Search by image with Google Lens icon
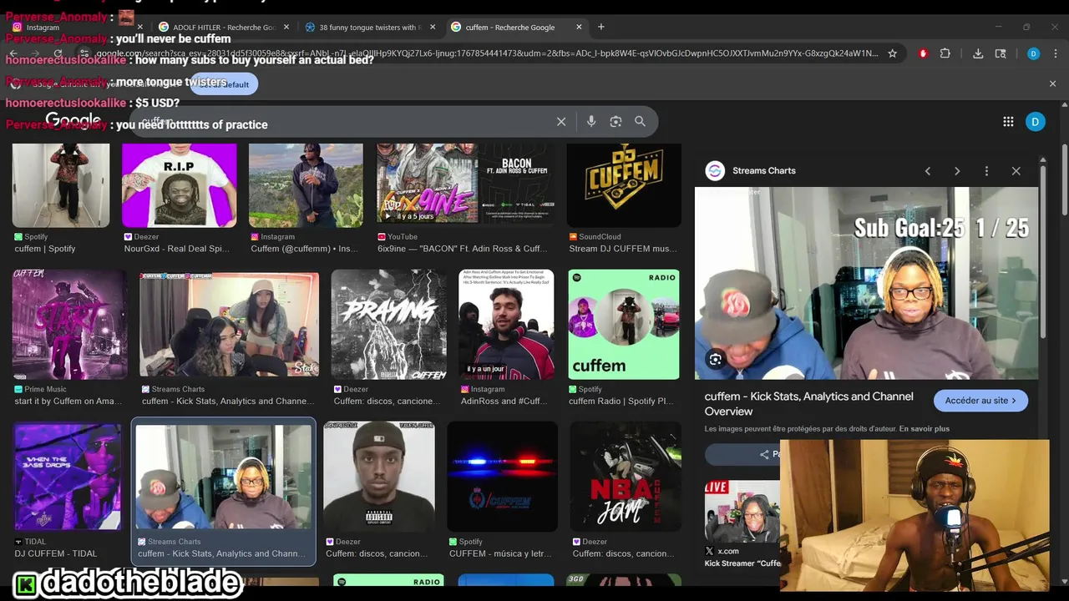 (616, 122)
